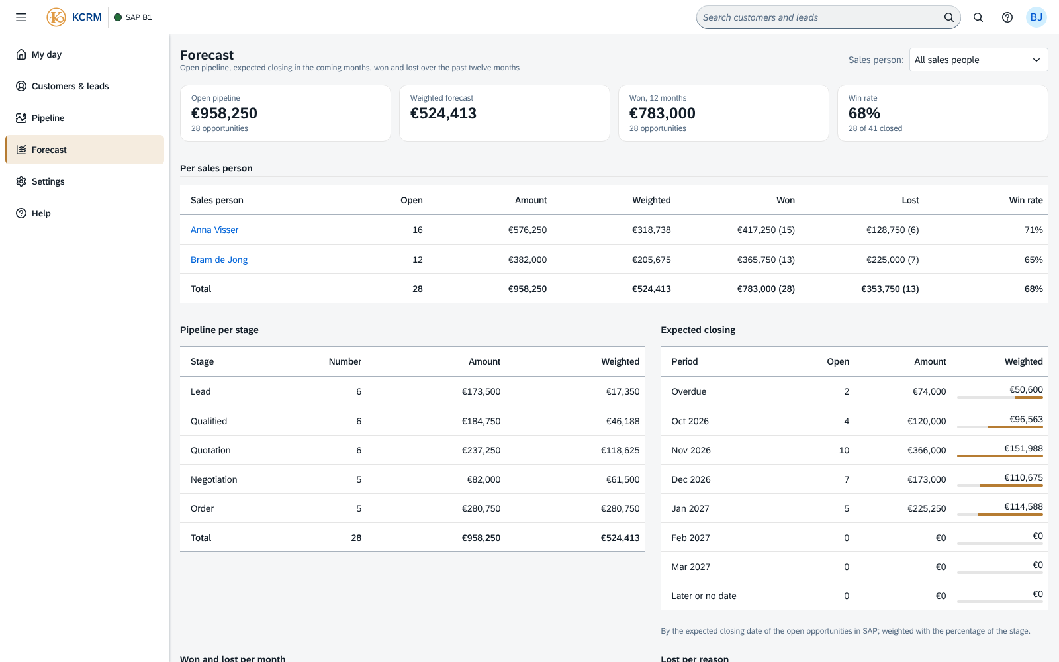Open the All sales people dropdown
The height and width of the screenshot is (662, 1059).
[x=978, y=60]
